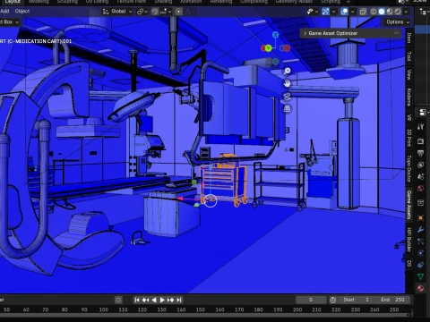Open the Options dropdown
Image resolution: width=430 pixels, height=322 pixels.
click(398, 22)
